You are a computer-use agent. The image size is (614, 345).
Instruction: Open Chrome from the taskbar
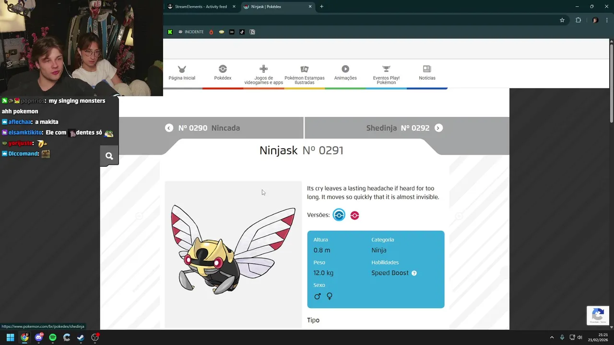pos(24,337)
